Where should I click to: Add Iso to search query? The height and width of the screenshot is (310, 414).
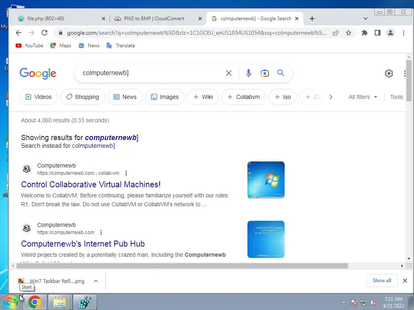pyautogui.click(x=283, y=97)
